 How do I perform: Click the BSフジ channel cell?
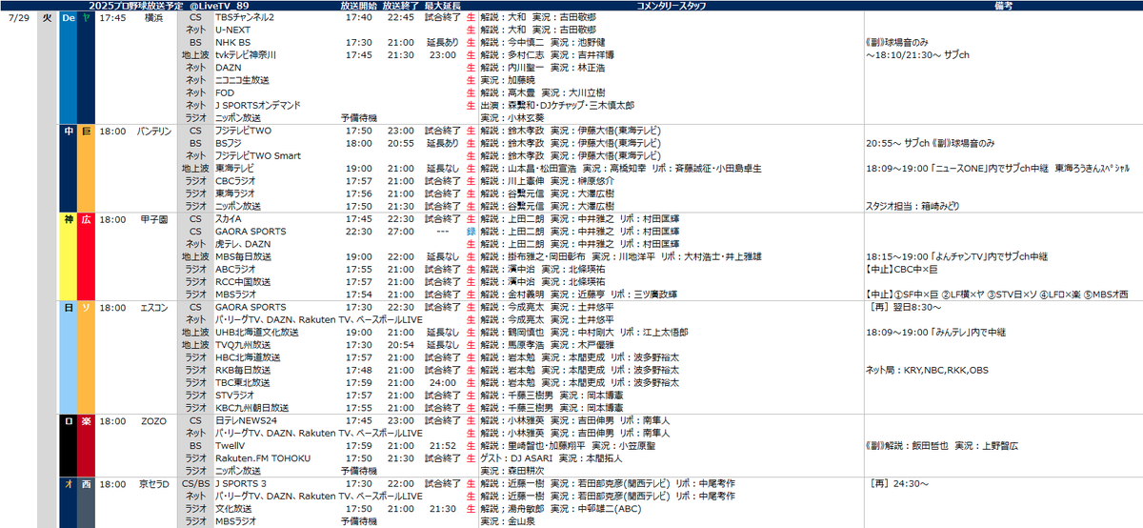(x=228, y=142)
